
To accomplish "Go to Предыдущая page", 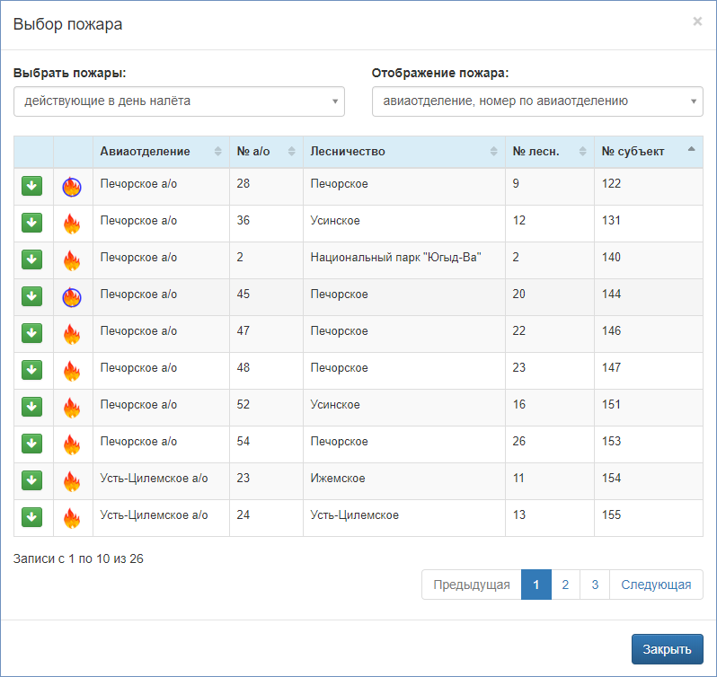I will pyautogui.click(x=472, y=585).
